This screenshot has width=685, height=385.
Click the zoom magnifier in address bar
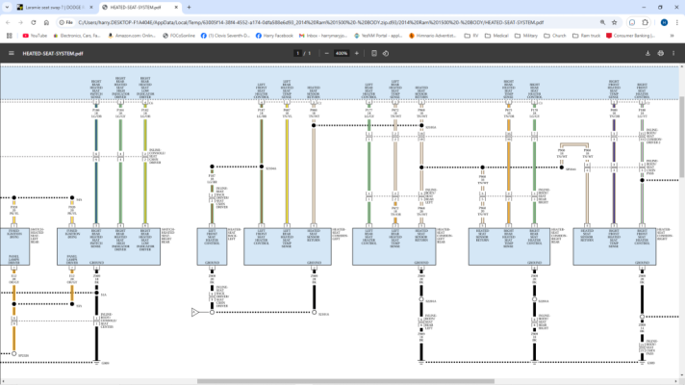point(602,22)
